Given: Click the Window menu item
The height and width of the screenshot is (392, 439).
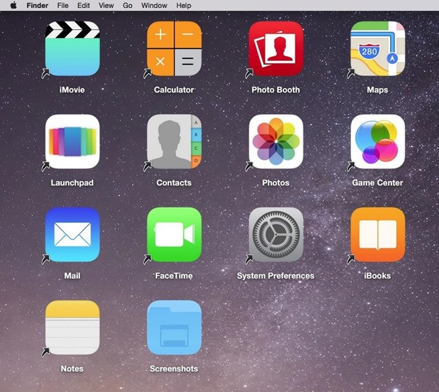Looking at the screenshot, I should point(154,5).
